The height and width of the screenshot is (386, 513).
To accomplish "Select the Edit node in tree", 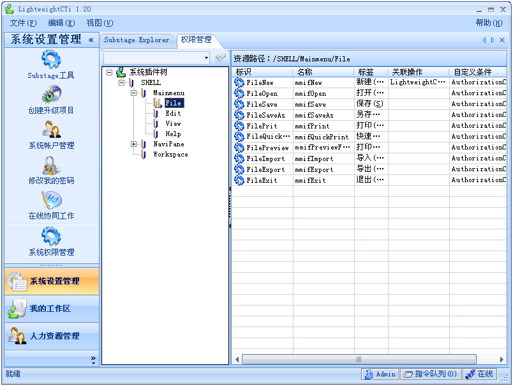I will pyautogui.click(x=173, y=113).
